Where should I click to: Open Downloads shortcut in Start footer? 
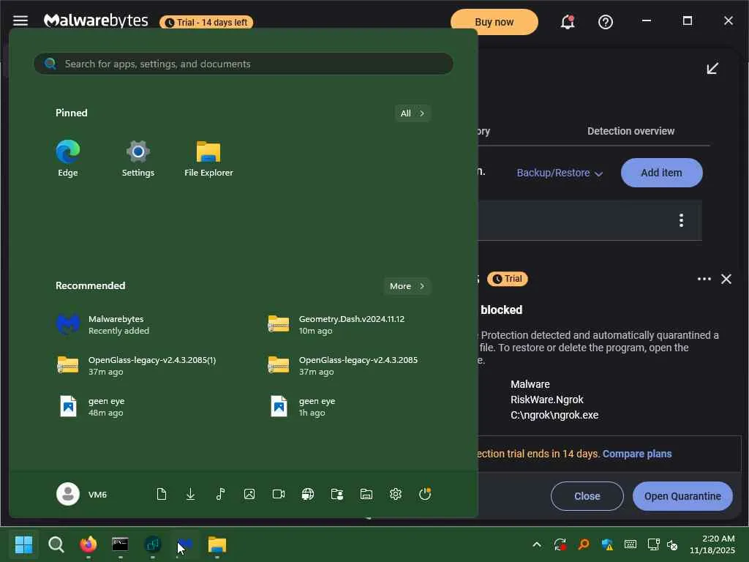point(191,494)
